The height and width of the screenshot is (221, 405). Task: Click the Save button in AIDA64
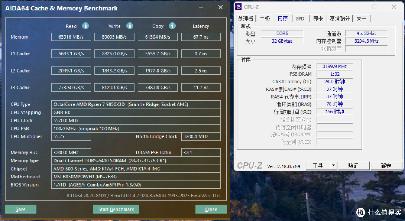point(21,209)
